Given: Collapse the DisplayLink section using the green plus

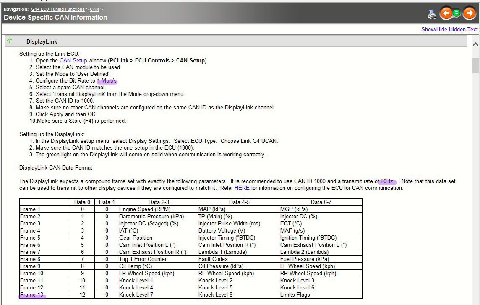Looking at the screenshot, I should tap(10, 40).
